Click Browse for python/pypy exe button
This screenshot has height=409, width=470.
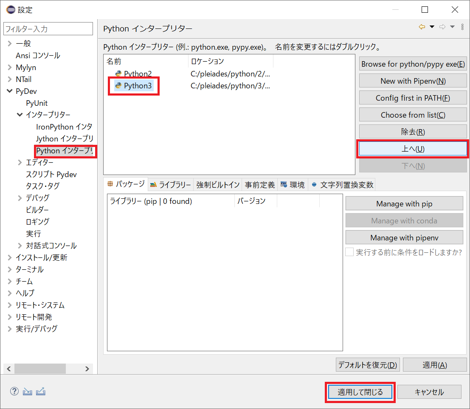[413, 64]
